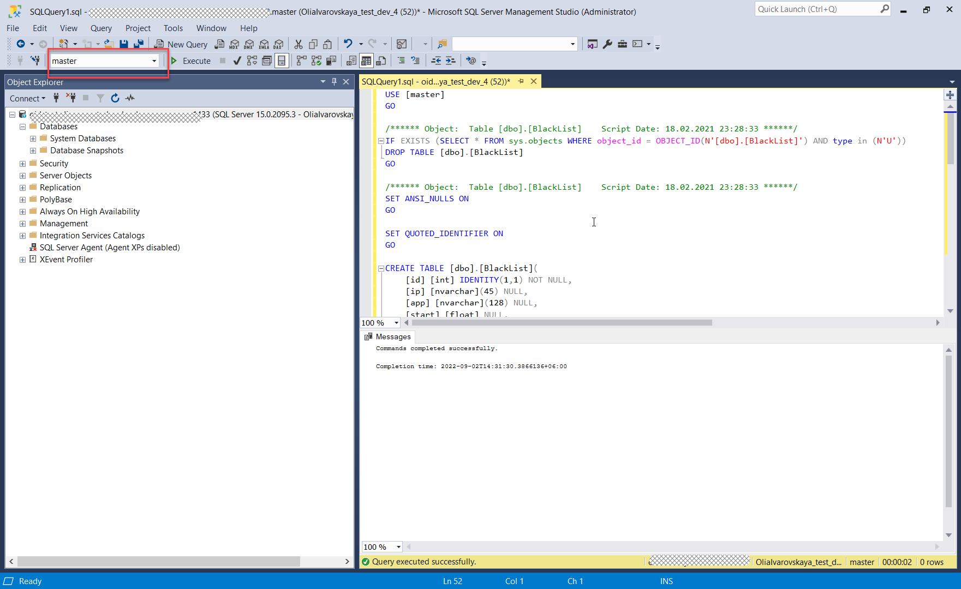Toggle Include Client Statistics
Screen dimensions: 961x589
(x=331, y=61)
